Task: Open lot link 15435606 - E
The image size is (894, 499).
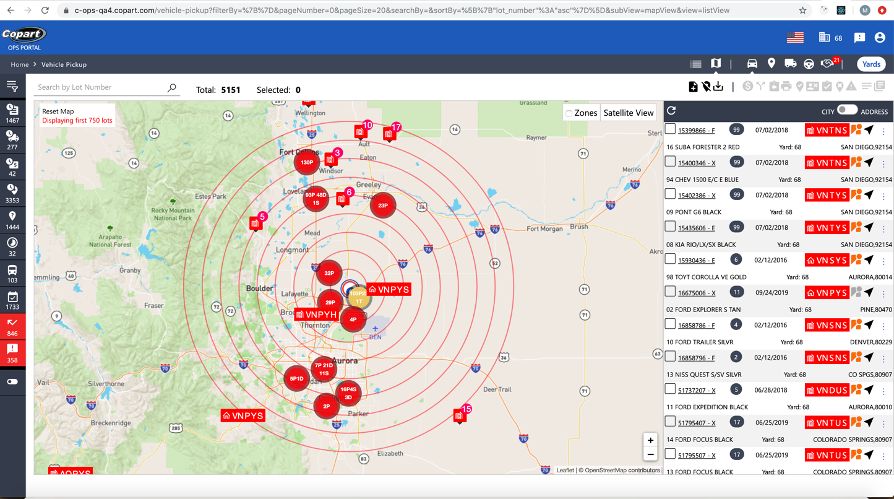Action: [x=696, y=228]
